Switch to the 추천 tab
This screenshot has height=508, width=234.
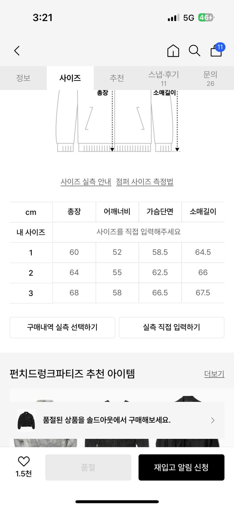[x=117, y=78]
